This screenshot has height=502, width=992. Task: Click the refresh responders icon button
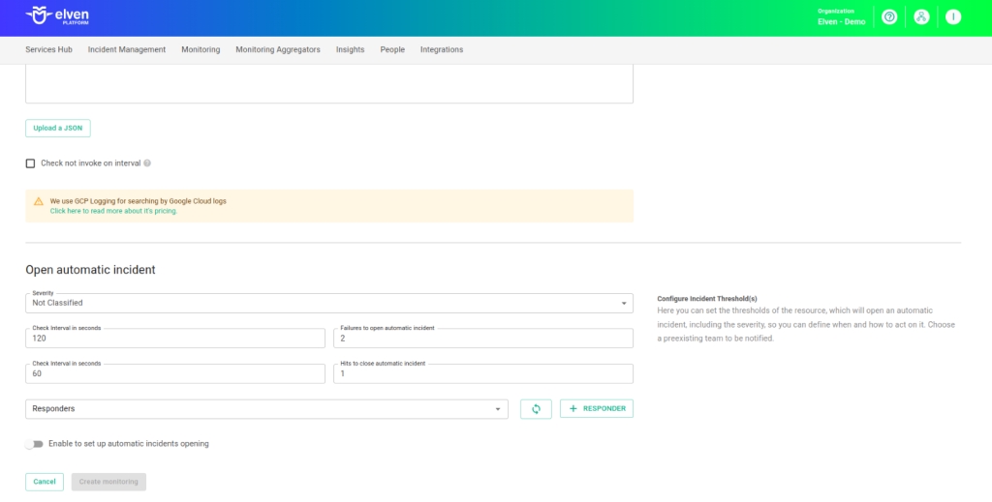pos(536,409)
